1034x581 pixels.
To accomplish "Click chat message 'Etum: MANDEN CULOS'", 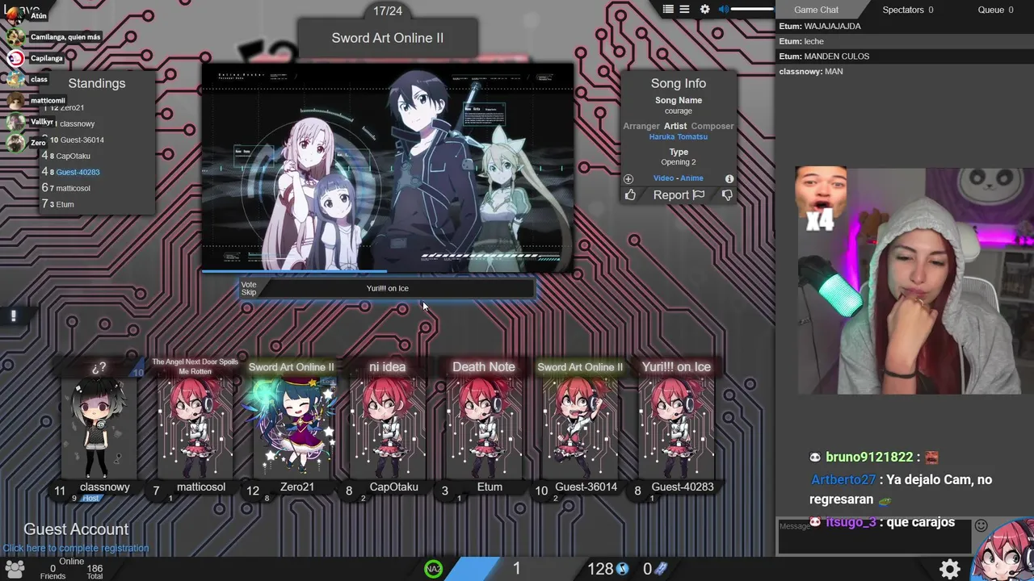I will (824, 56).
